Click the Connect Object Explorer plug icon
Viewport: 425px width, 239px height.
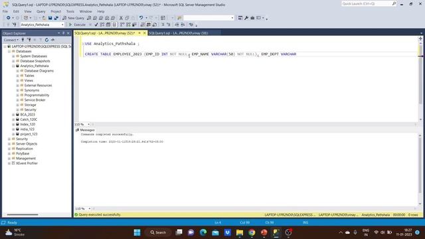click(x=23, y=40)
